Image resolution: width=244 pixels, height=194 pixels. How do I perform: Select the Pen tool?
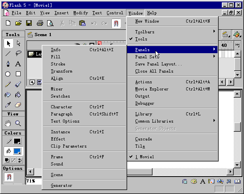[8, 64]
